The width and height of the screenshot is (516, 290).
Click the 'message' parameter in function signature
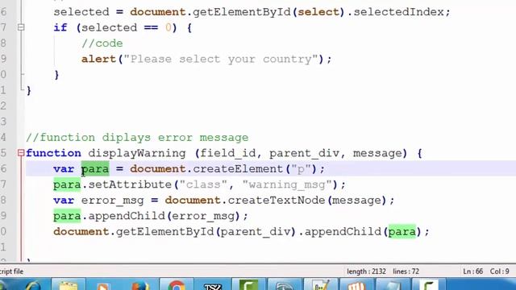coord(377,153)
